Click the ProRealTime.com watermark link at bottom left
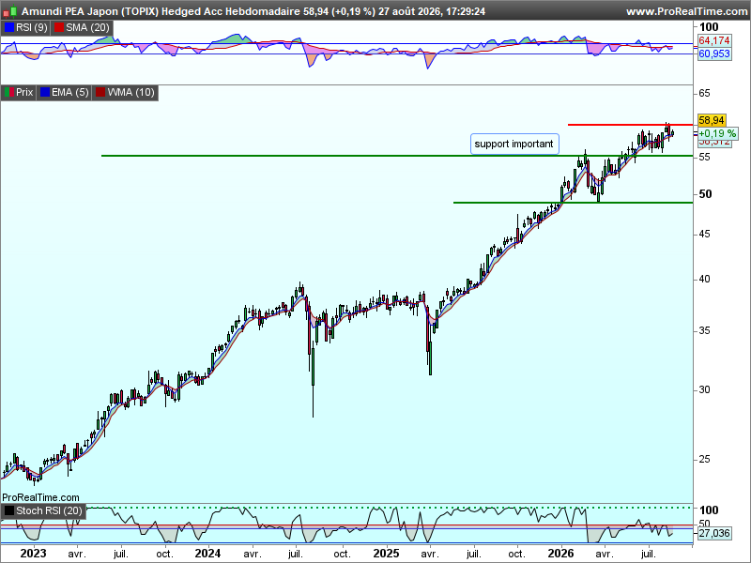Screen dimensions: 751x563 [x=40, y=498]
